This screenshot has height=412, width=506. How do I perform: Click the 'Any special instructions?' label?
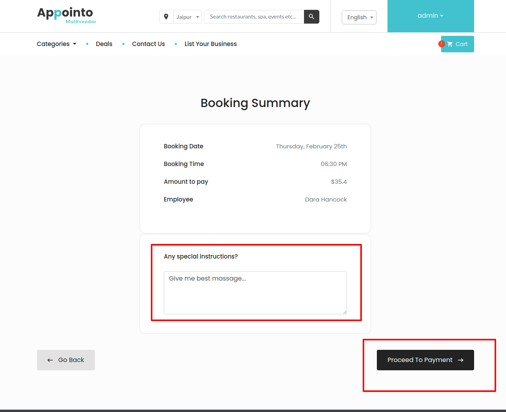click(201, 257)
